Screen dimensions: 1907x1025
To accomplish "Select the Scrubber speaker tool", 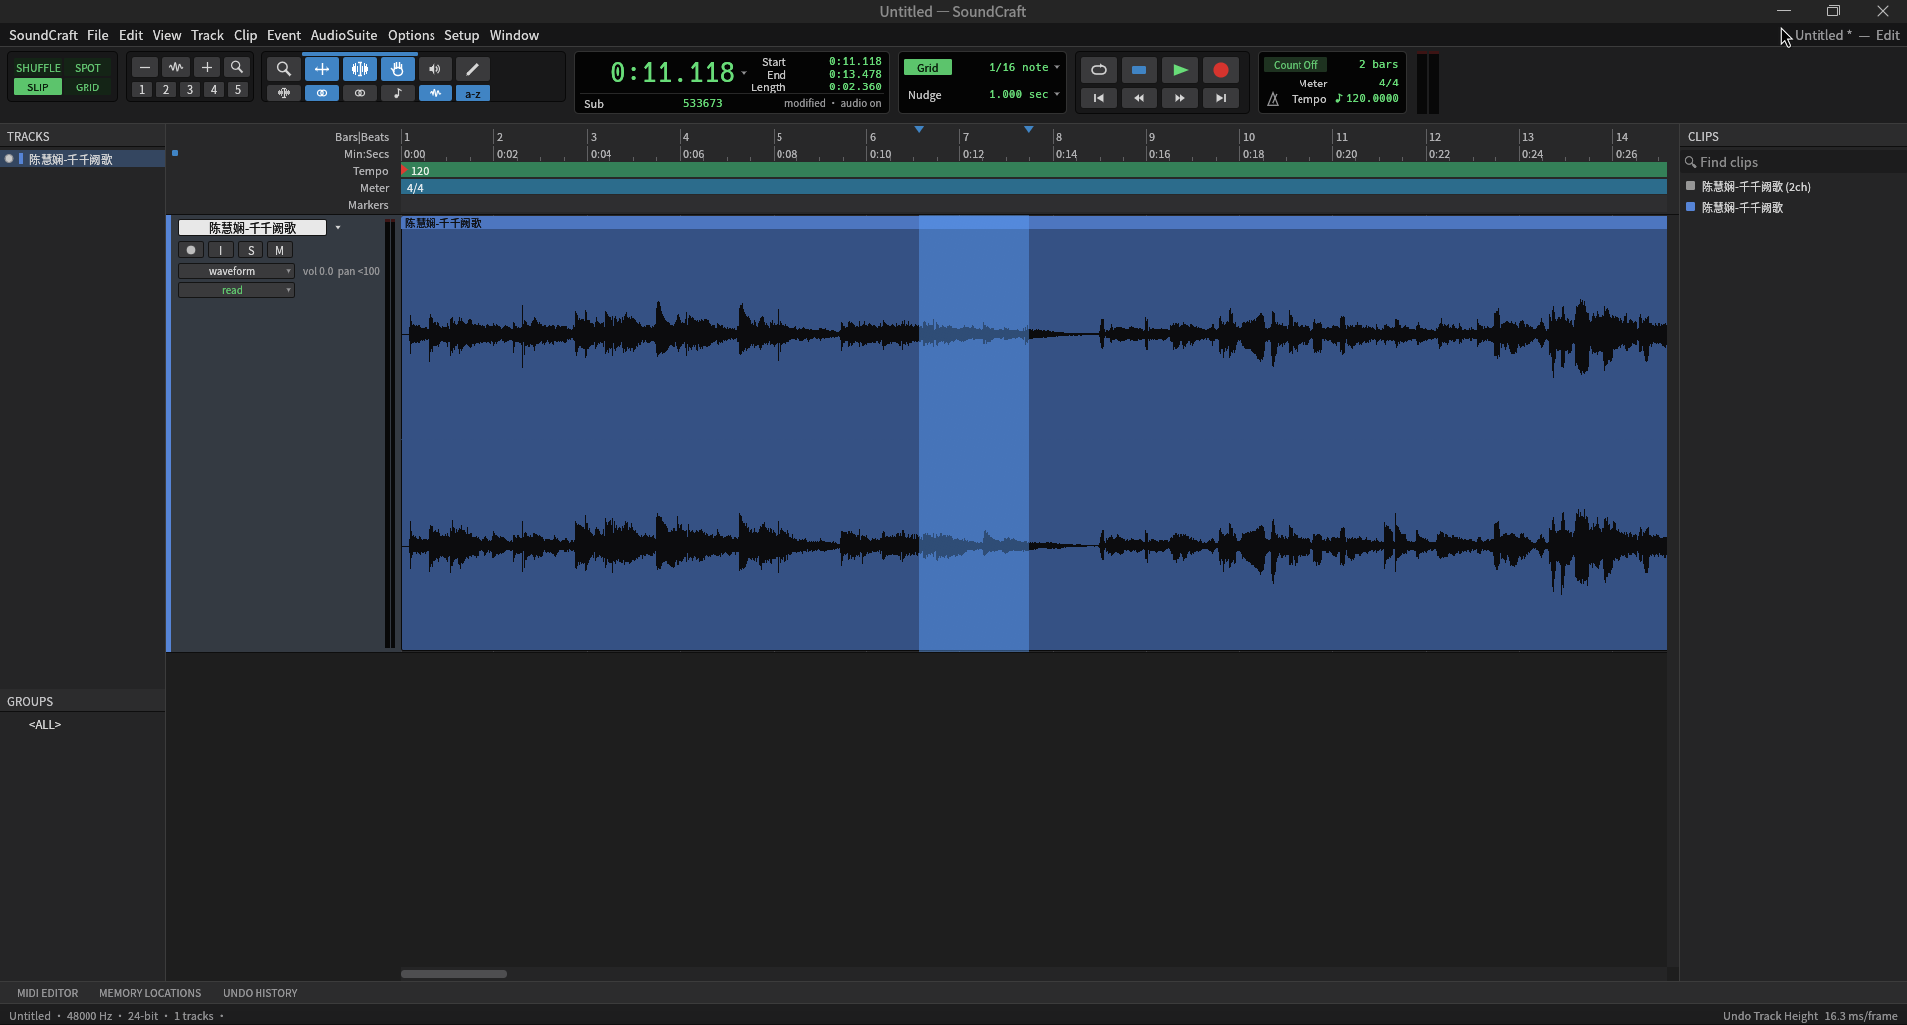I will click(x=434, y=69).
